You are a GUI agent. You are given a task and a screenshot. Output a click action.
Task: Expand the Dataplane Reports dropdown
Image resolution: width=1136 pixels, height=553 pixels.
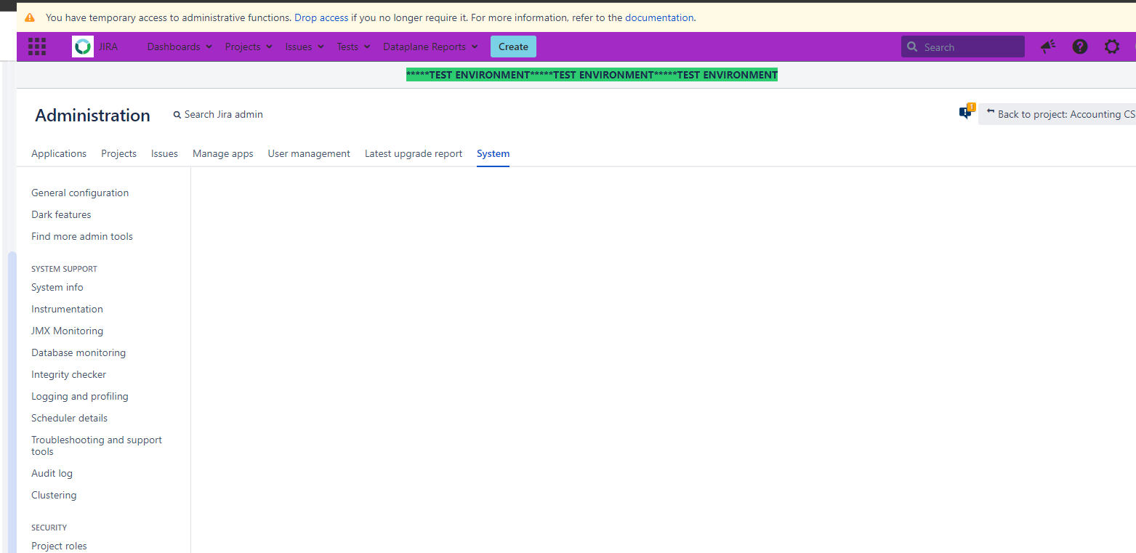point(430,47)
